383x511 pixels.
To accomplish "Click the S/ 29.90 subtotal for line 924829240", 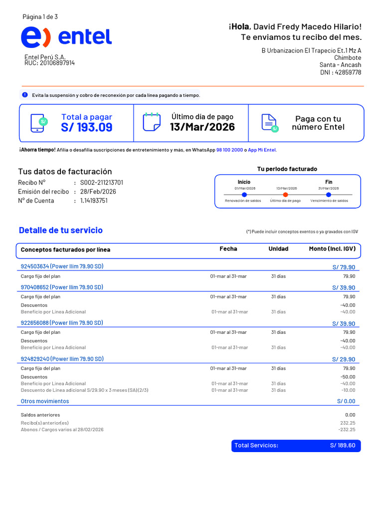I will (x=344, y=359).
